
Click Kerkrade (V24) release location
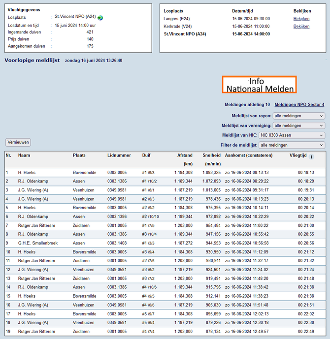tap(177, 27)
